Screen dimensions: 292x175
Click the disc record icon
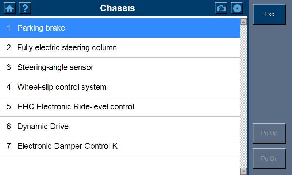237,8
